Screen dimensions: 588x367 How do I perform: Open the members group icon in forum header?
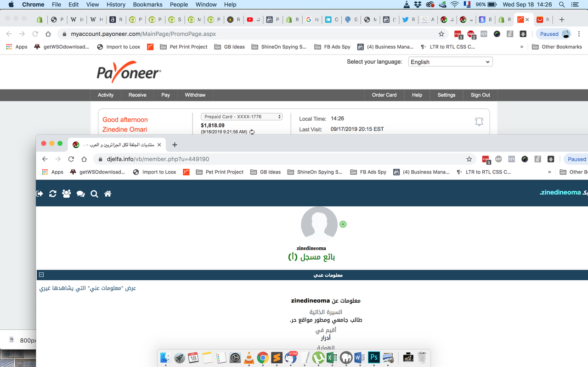point(67,194)
